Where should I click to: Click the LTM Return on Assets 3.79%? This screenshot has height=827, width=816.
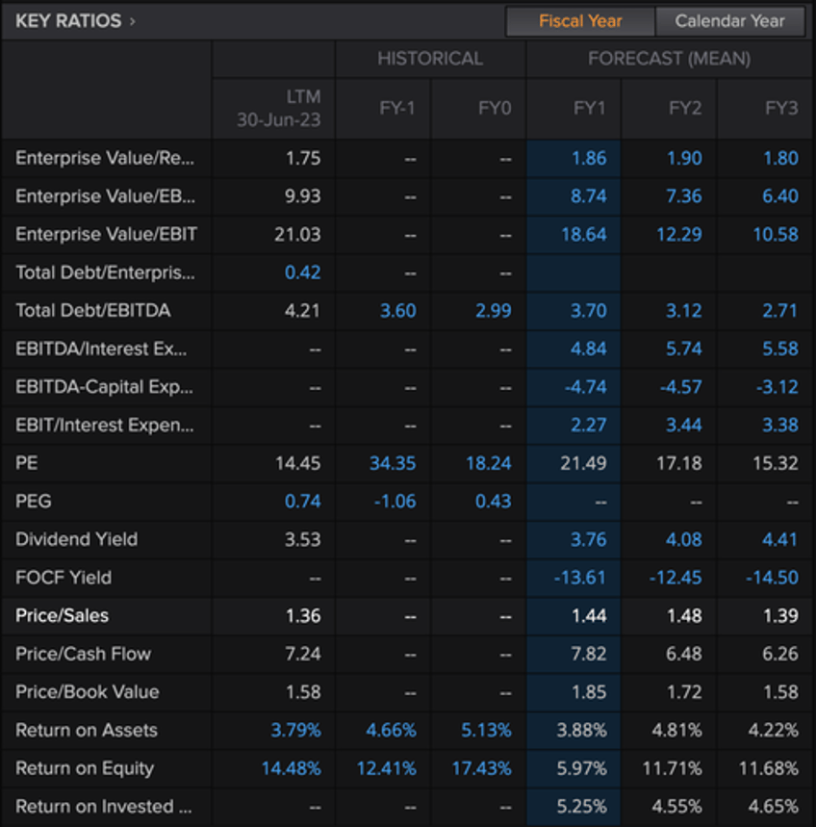click(295, 730)
